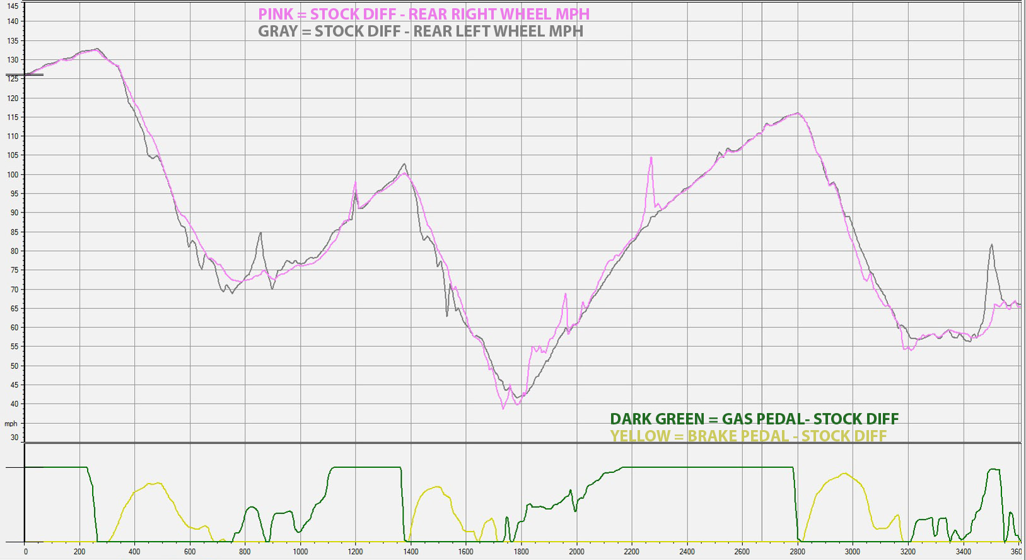Click the 2800 label on the horizontal axis

coord(797,552)
